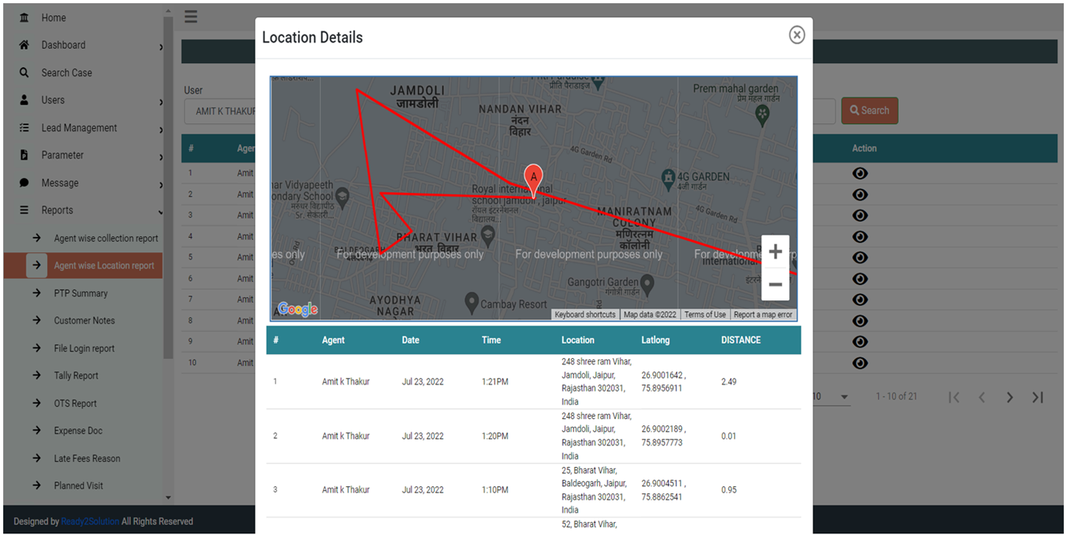Click the eye icon on row five
1067x535 pixels.
860,257
